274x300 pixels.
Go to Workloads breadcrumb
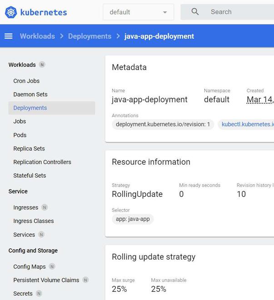[37, 36]
